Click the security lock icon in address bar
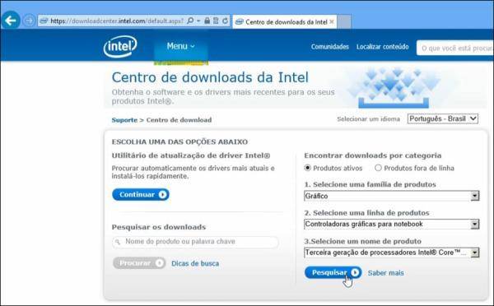The image size is (494, 306). [x=207, y=21]
